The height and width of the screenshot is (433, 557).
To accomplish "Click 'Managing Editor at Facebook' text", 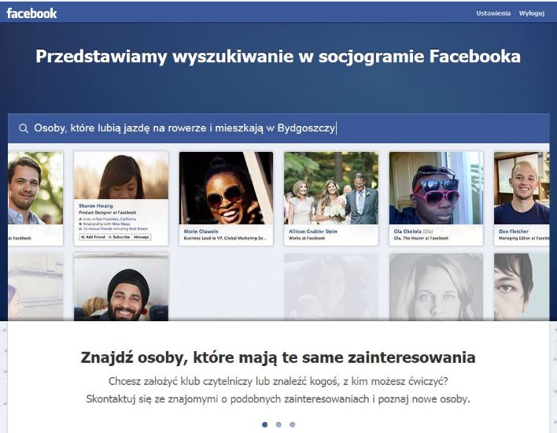I will (524, 239).
